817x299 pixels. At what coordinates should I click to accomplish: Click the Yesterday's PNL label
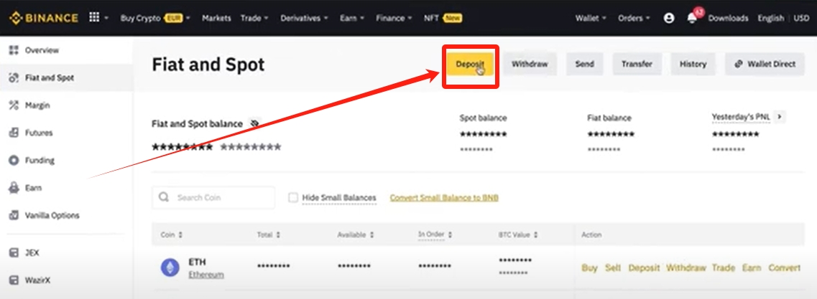point(740,117)
